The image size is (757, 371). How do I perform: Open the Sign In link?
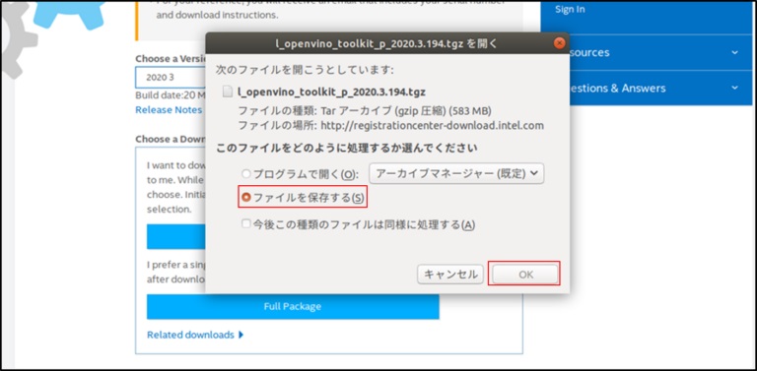click(570, 9)
